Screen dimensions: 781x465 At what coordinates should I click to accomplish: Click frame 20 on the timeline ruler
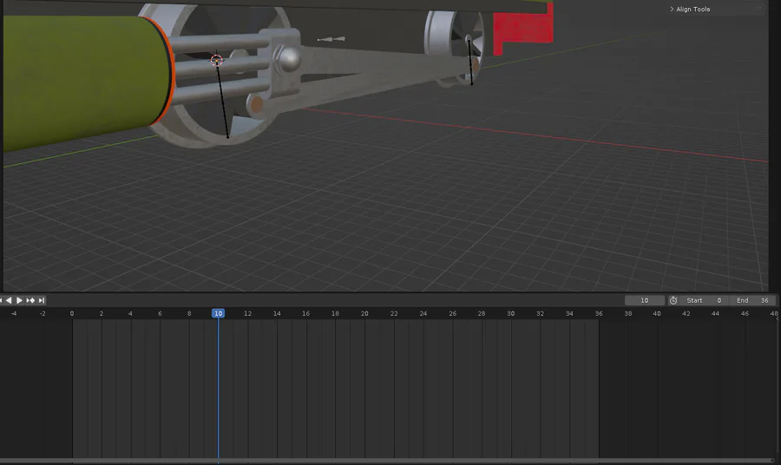[x=364, y=313]
